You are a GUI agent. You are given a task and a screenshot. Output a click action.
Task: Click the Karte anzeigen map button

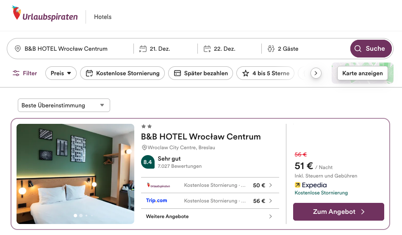362,73
